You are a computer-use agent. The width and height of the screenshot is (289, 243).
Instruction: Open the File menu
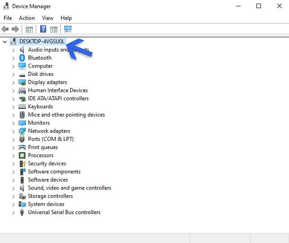8,18
